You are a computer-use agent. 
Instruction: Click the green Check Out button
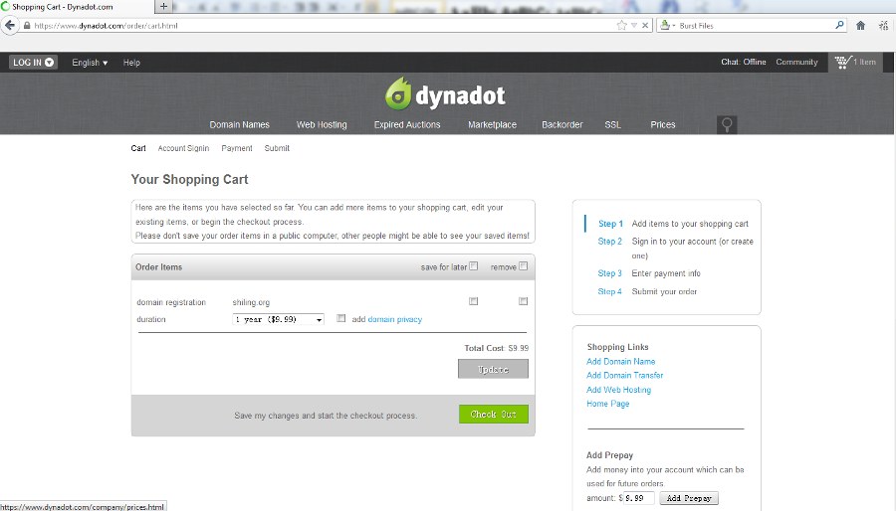coord(493,414)
